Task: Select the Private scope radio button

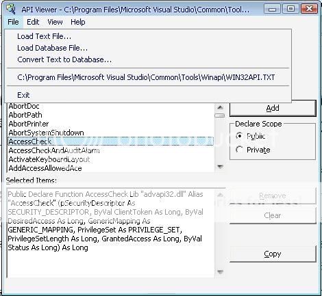Action: click(239, 150)
